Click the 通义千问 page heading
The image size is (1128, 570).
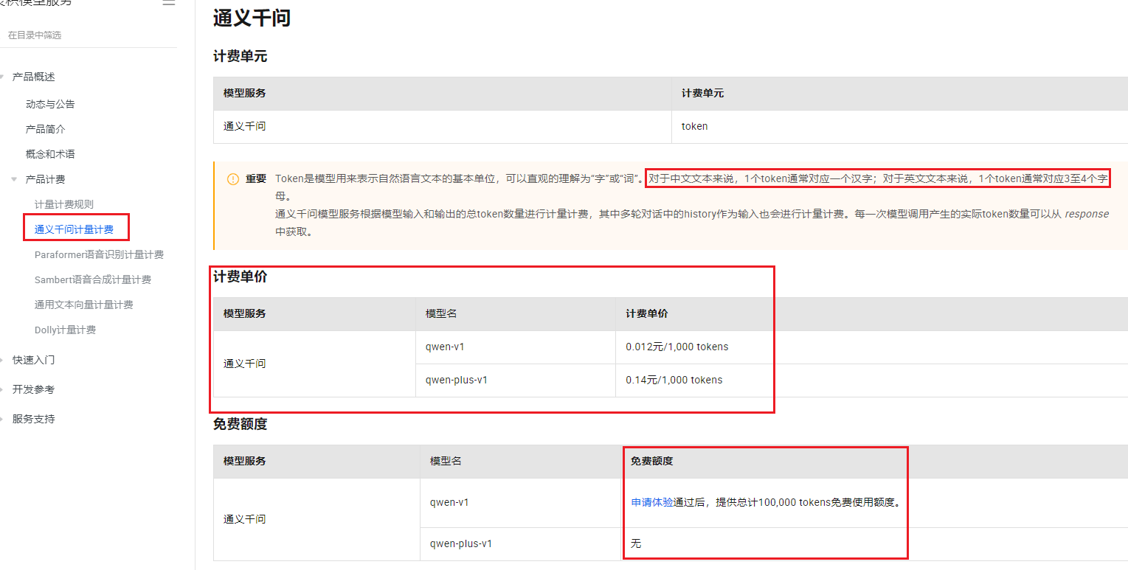click(252, 18)
